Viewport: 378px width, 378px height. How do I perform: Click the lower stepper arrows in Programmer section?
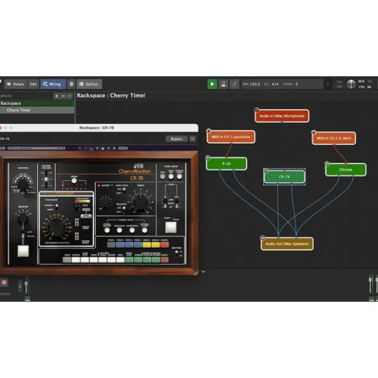point(77,236)
